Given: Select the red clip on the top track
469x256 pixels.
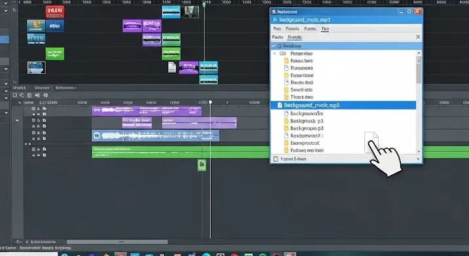Looking at the screenshot, I should pyautogui.click(x=55, y=12).
